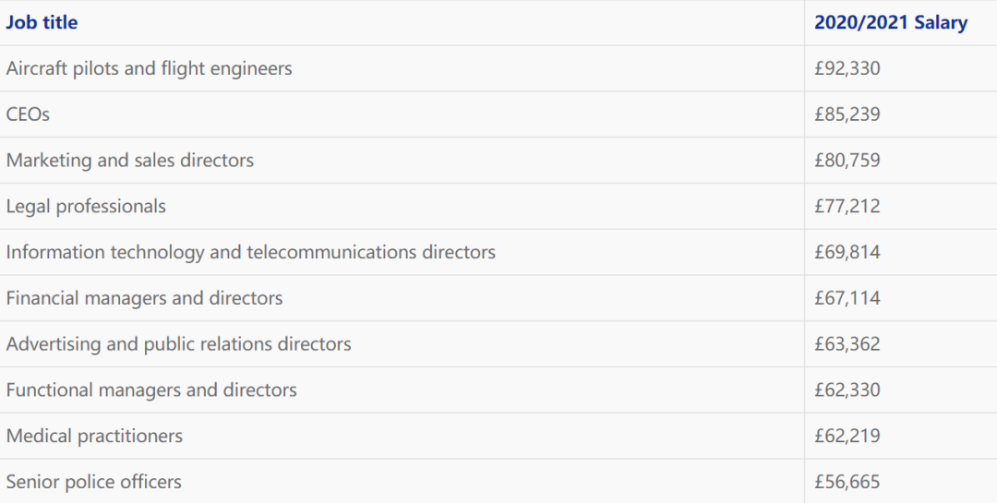The width and height of the screenshot is (997, 503).
Task: Select Functional managers and directors row
Action: coord(498,389)
